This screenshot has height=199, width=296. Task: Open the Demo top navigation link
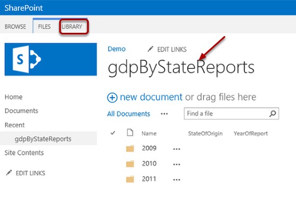point(116,49)
